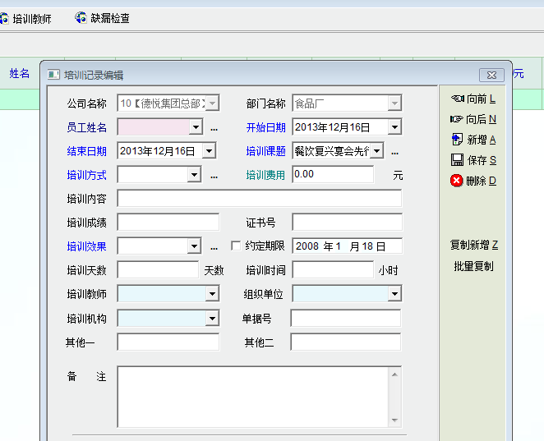This screenshot has height=441, width=544.
Task: Click the 批量复制 button
Action: pyautogui.click(x=473, y=266)
